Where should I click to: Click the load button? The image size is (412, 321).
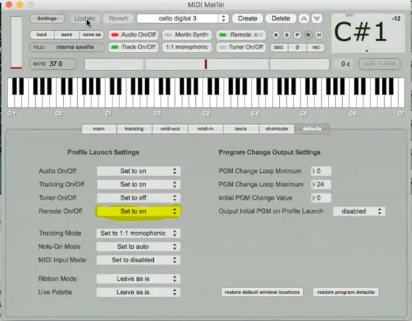[x=42, y=35]
